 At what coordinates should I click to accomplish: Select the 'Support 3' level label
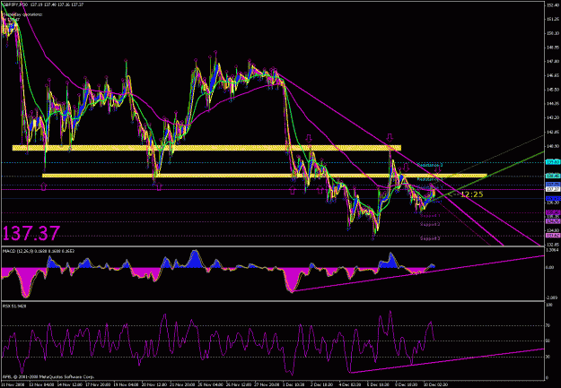coord(430,238)
